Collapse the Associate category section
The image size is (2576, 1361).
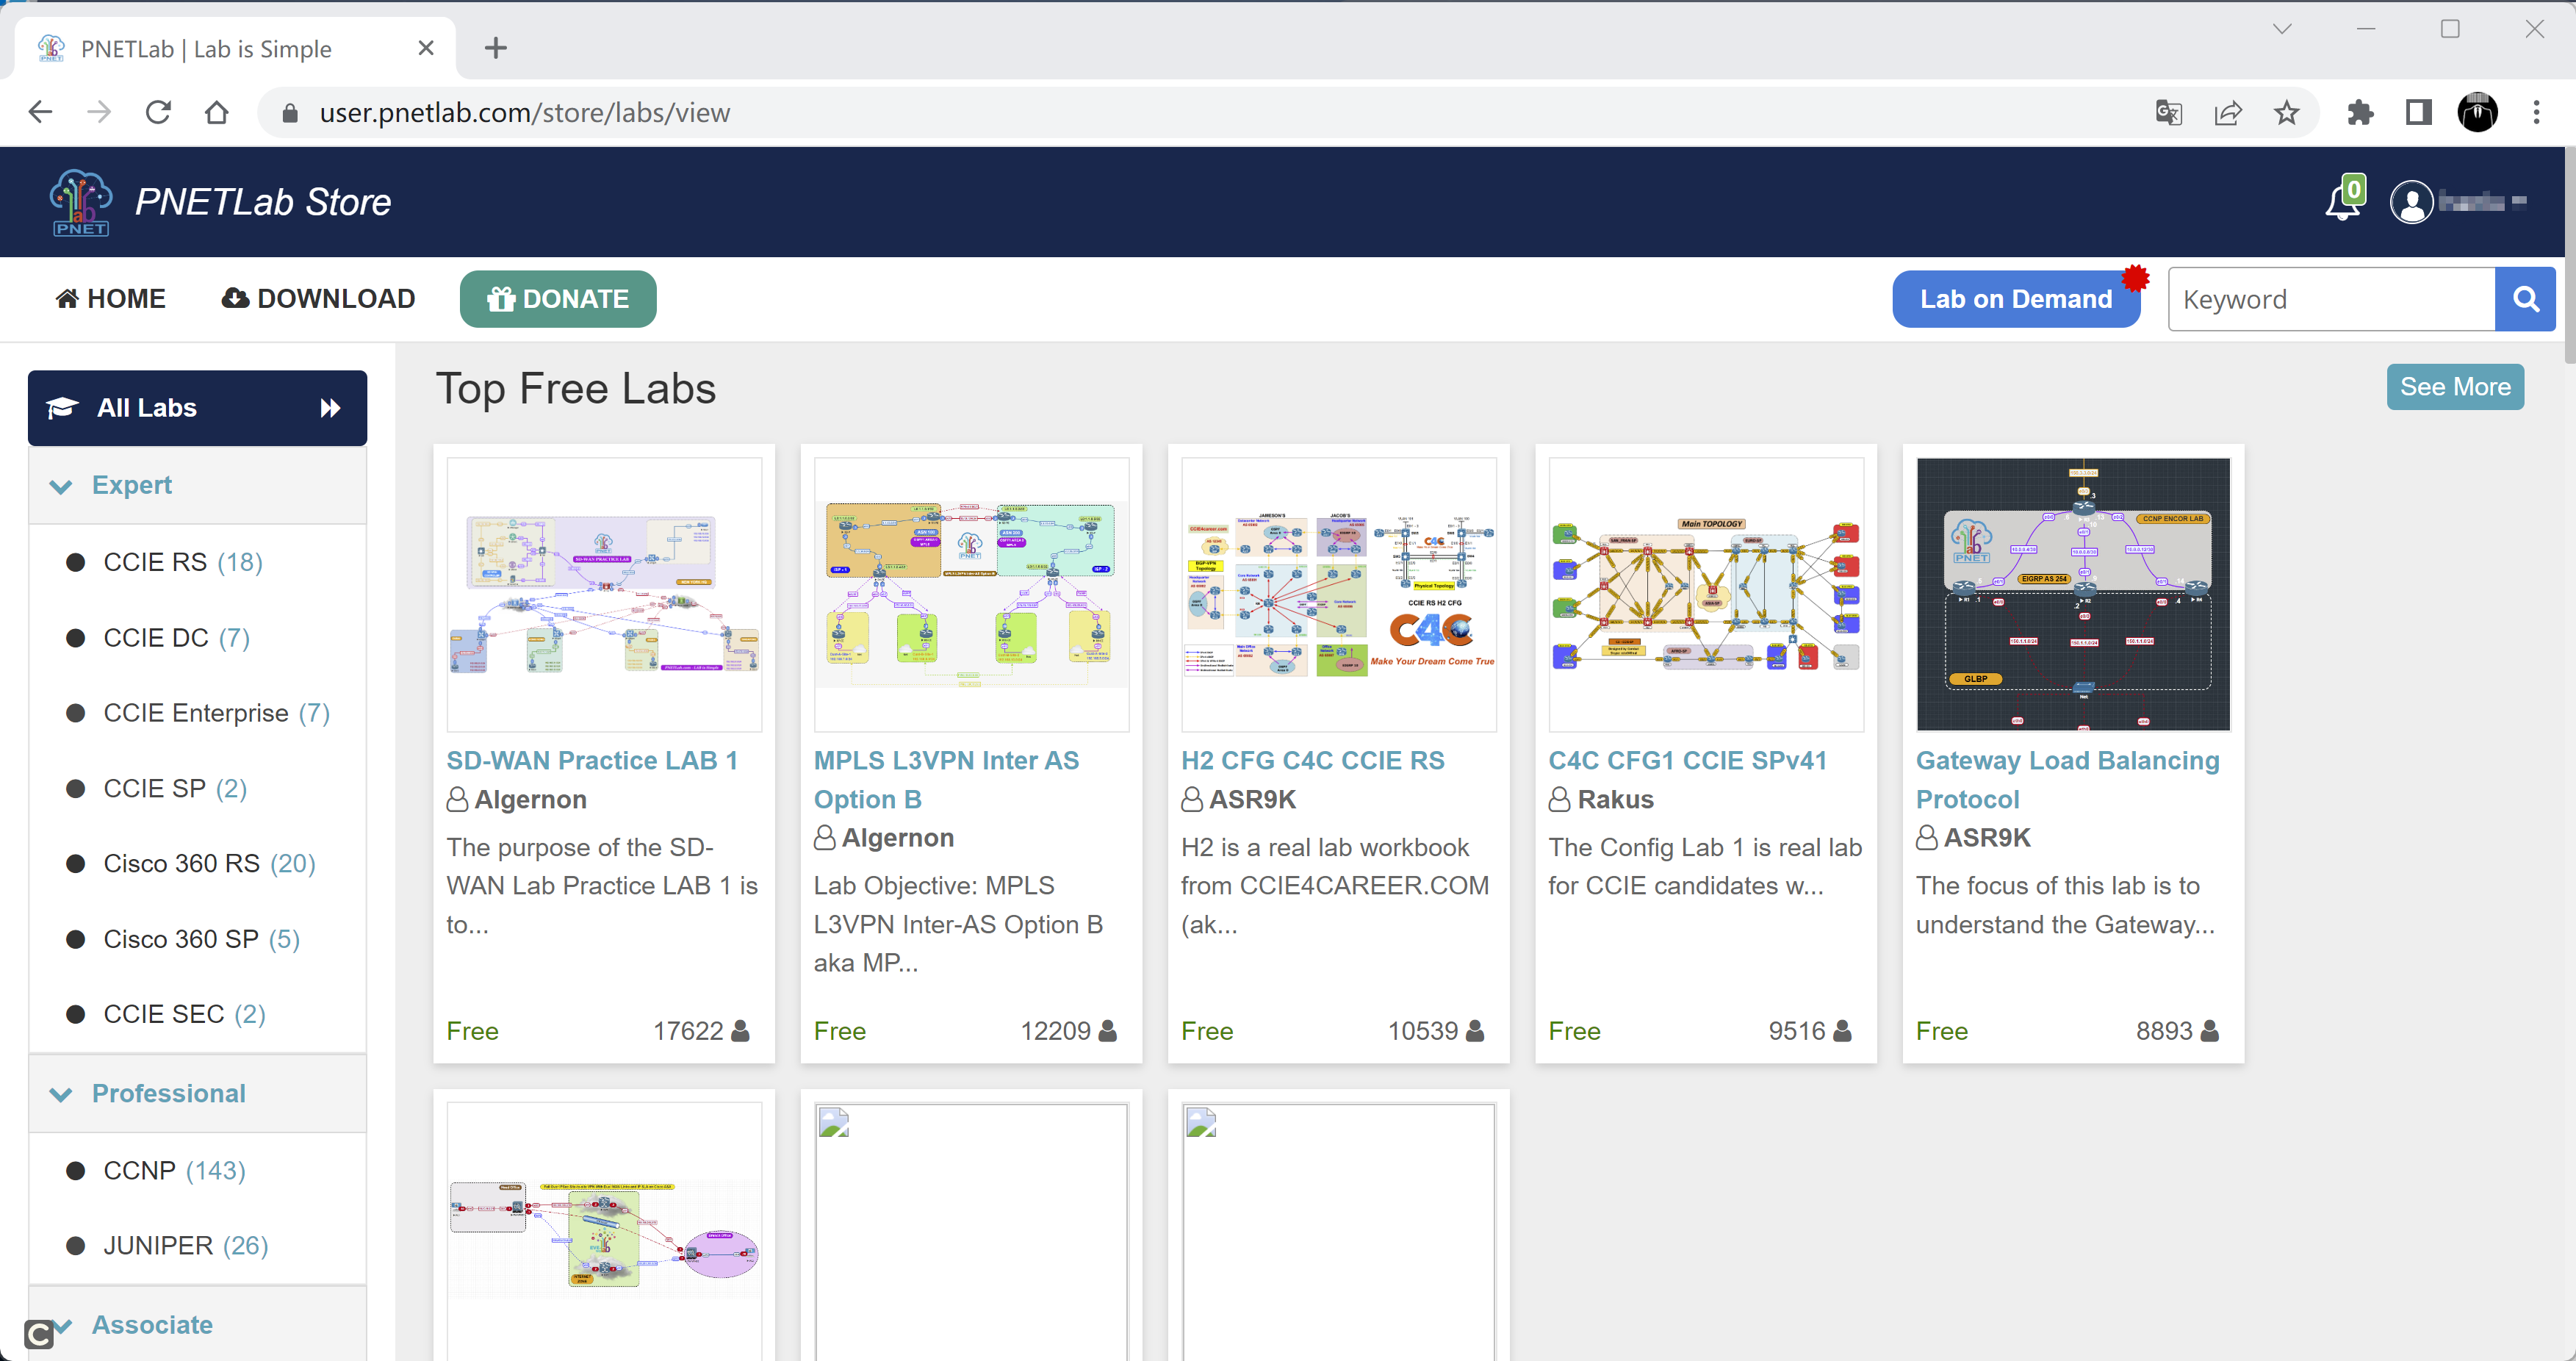[x=197, y=1324]
